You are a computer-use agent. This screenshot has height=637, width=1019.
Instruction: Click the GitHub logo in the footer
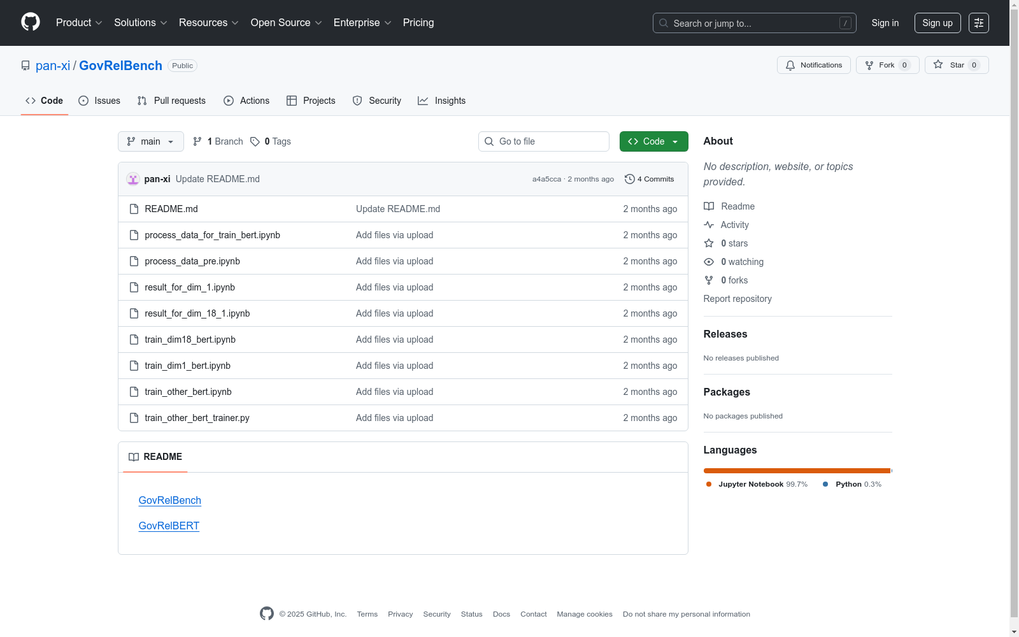[267, 613]
